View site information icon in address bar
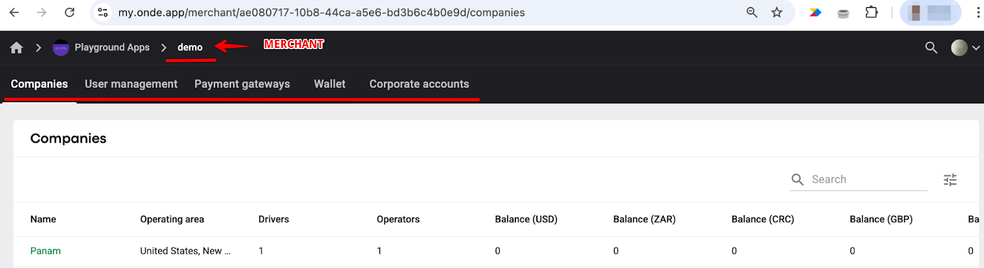This screenshot has width=984, height=268. [x=103, y=12]
